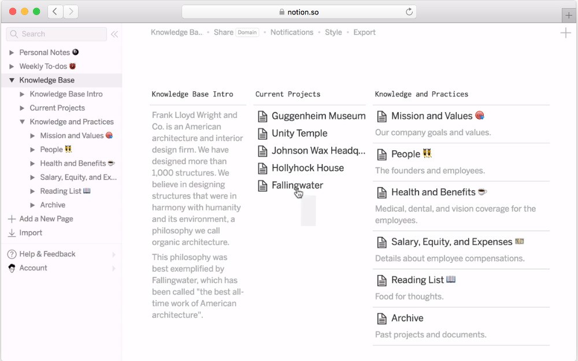
Task: Click the page icon beside Hollyhock House
Action: pos(263,168)
